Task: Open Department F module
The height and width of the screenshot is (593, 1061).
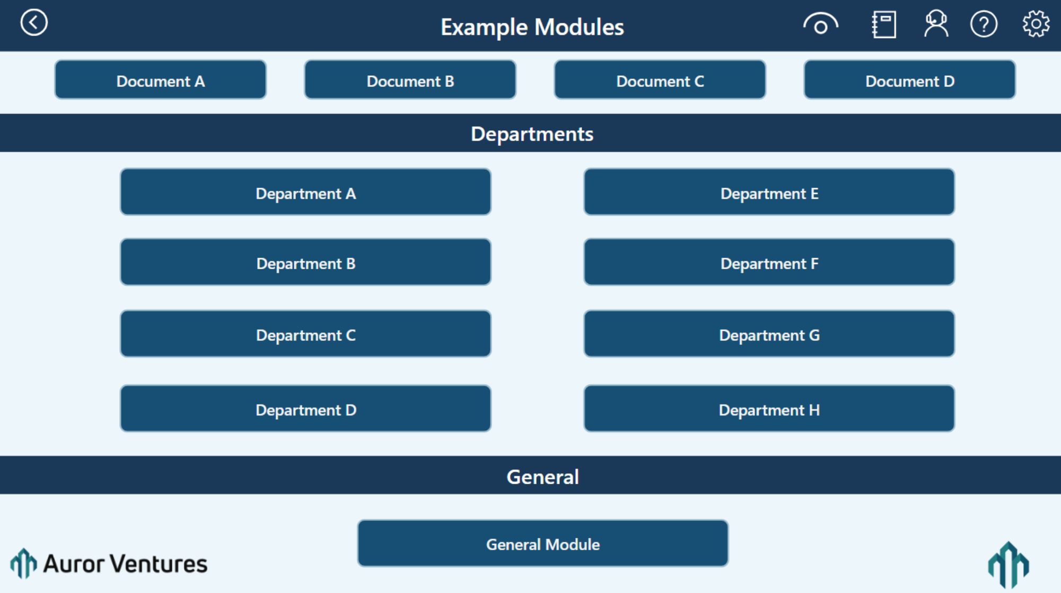Action: tap(769, 263)
